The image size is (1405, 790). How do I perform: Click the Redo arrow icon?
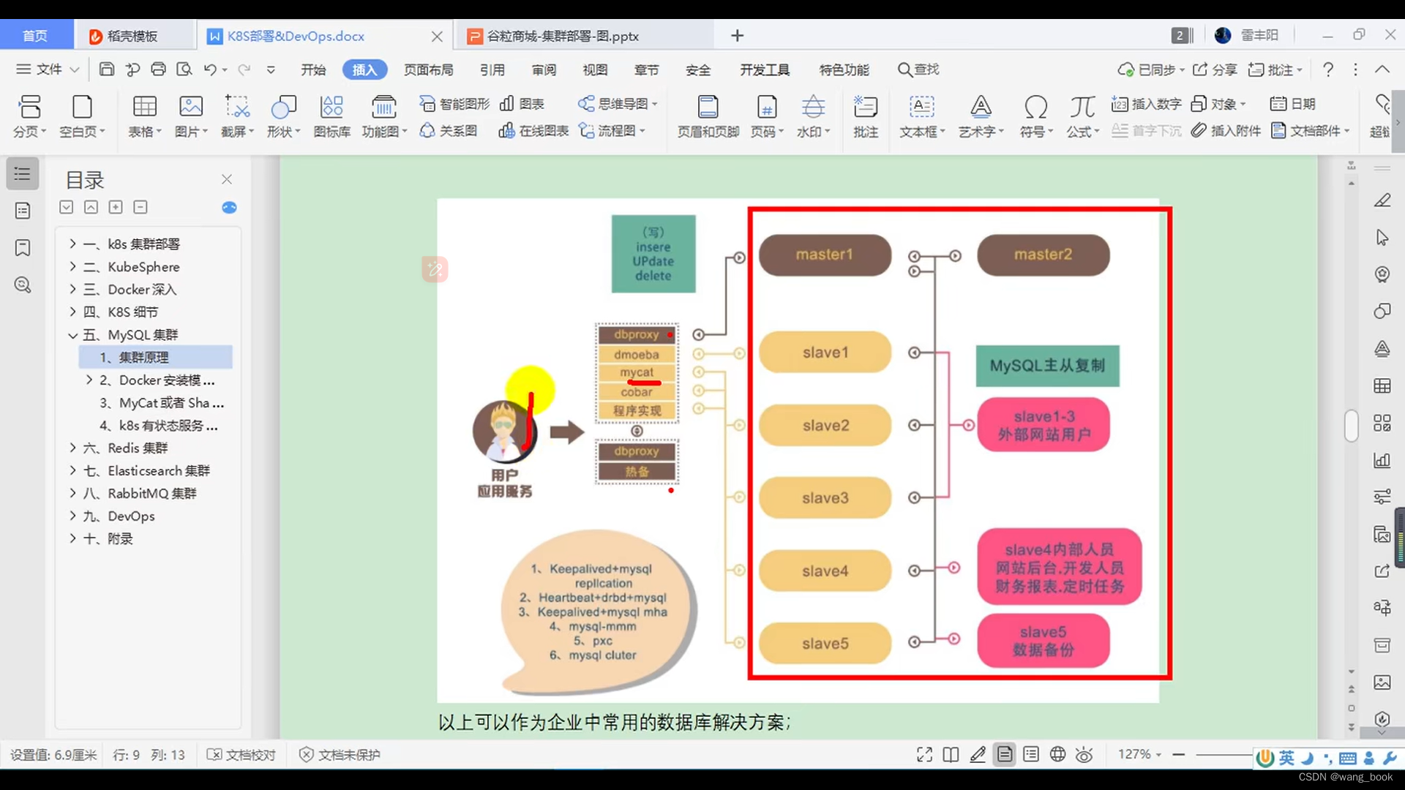pos(244,69)
